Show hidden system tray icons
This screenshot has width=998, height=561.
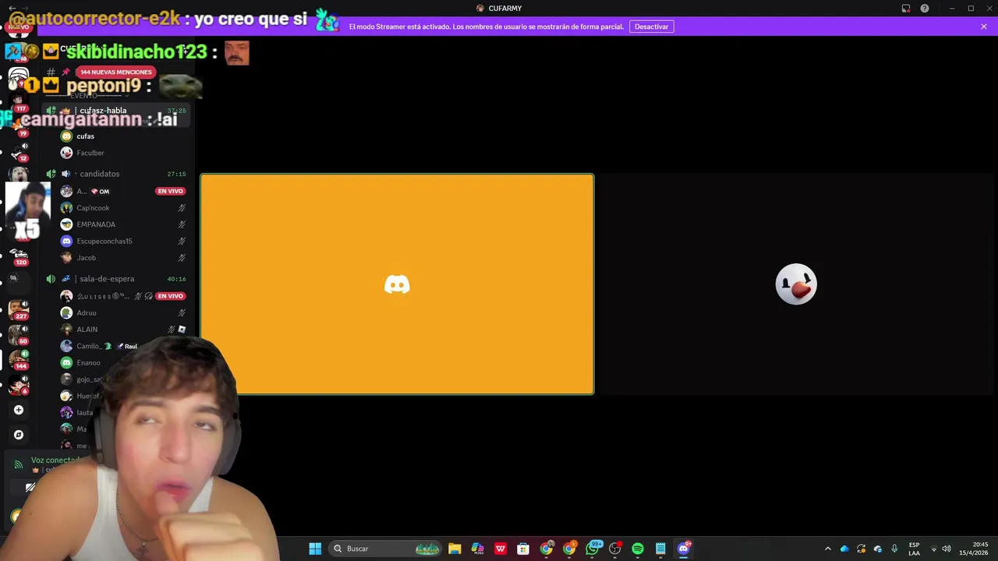828,549
